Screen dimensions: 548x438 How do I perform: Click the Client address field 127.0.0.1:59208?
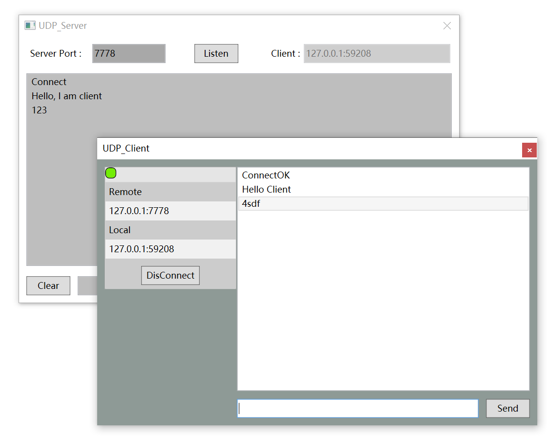[377, 53]
